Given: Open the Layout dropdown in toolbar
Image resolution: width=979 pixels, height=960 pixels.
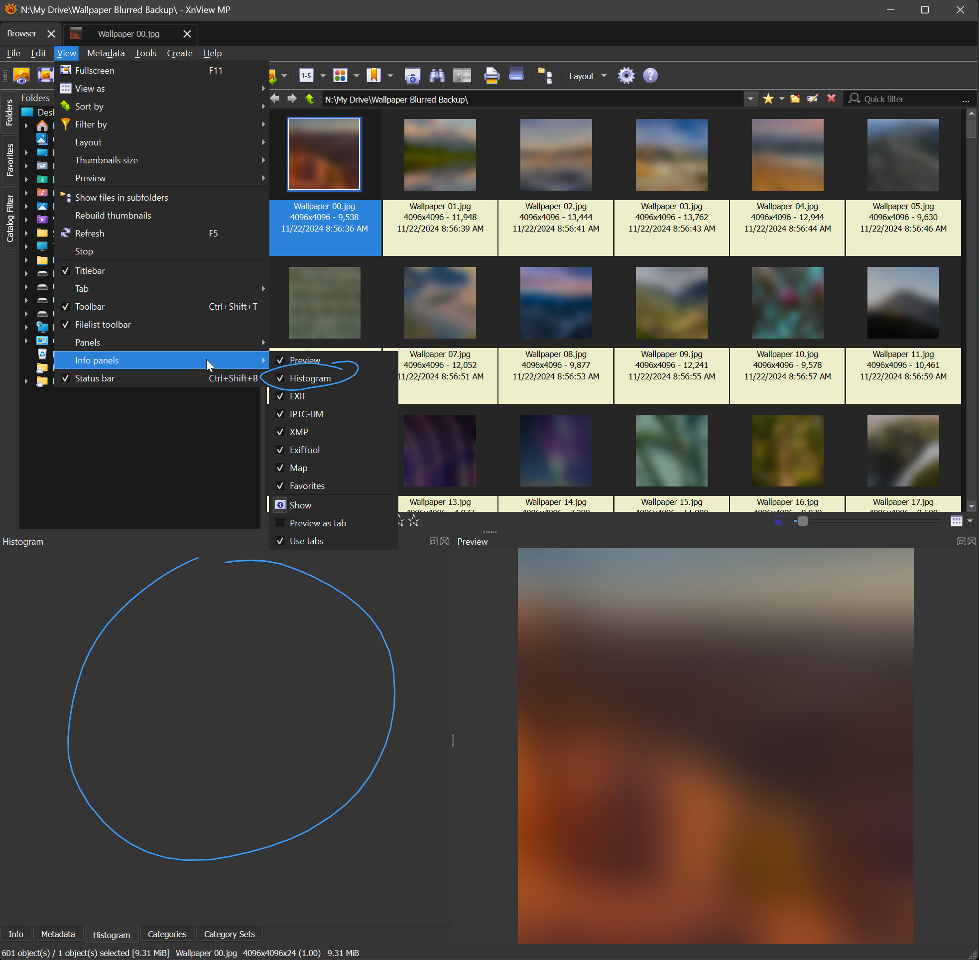Looking at the screenshot, I should (x=587, y=76).
